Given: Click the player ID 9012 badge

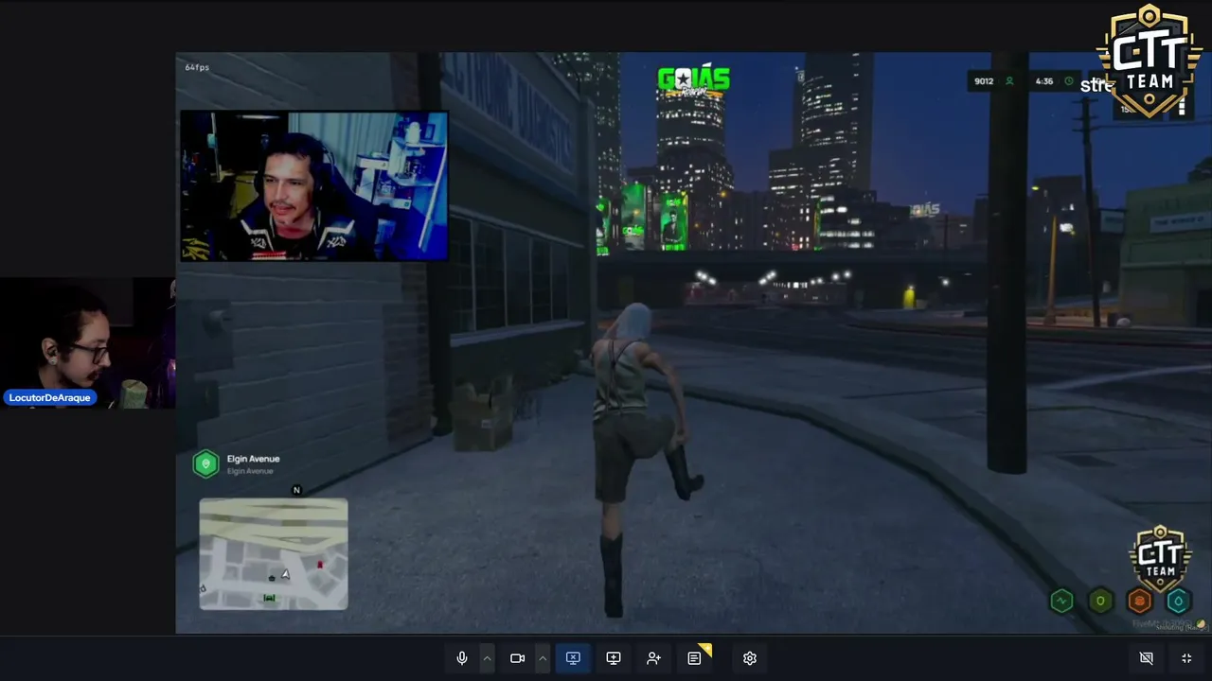Looking at the screenshot, I should click(x=994, y=81).
